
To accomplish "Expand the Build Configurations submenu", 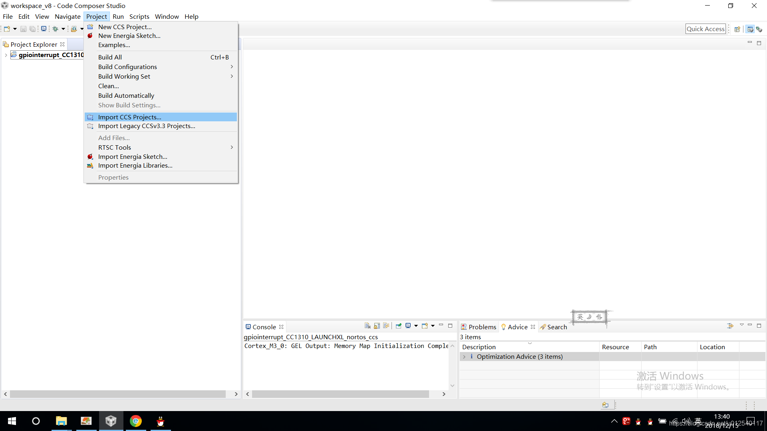I will pyautogui.click(x=232, y=67).
